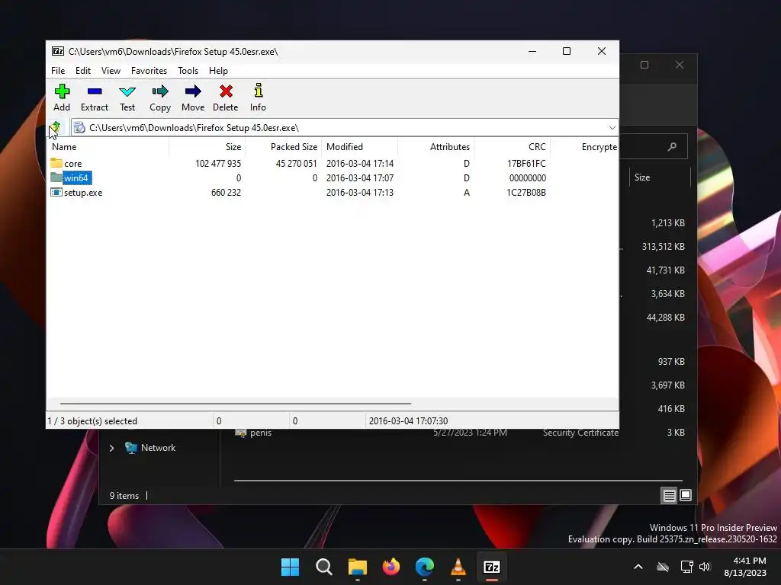The image size is (781, 585).
Task: Open the File menu
Action: [x=58, y=71]
